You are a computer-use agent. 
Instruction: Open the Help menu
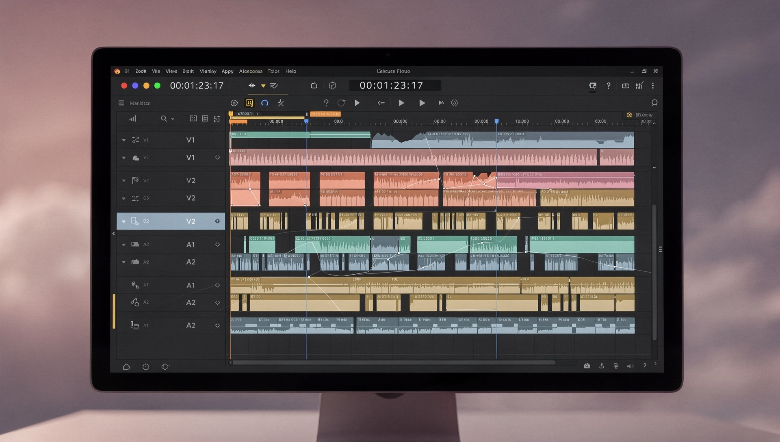(x=291, y=71)
